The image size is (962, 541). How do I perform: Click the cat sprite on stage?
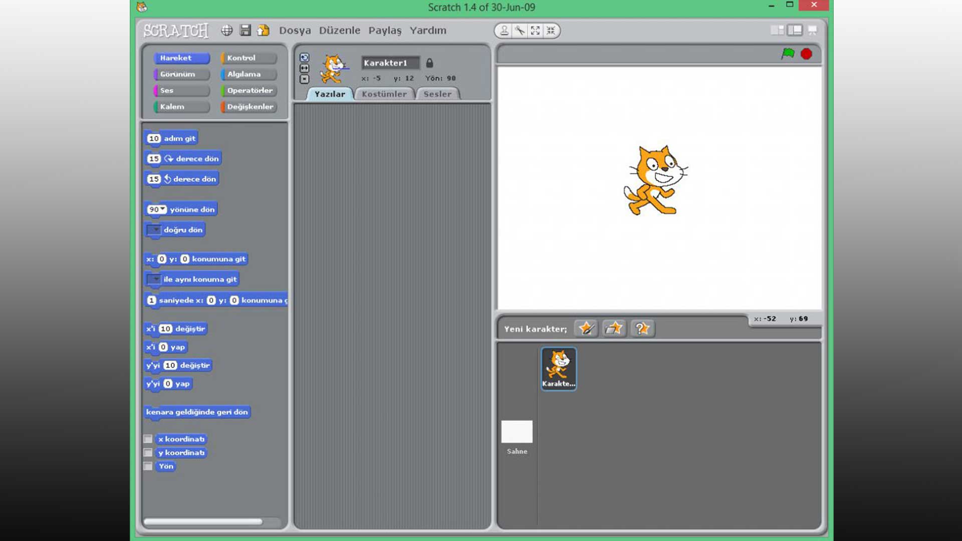click(655, 180)
